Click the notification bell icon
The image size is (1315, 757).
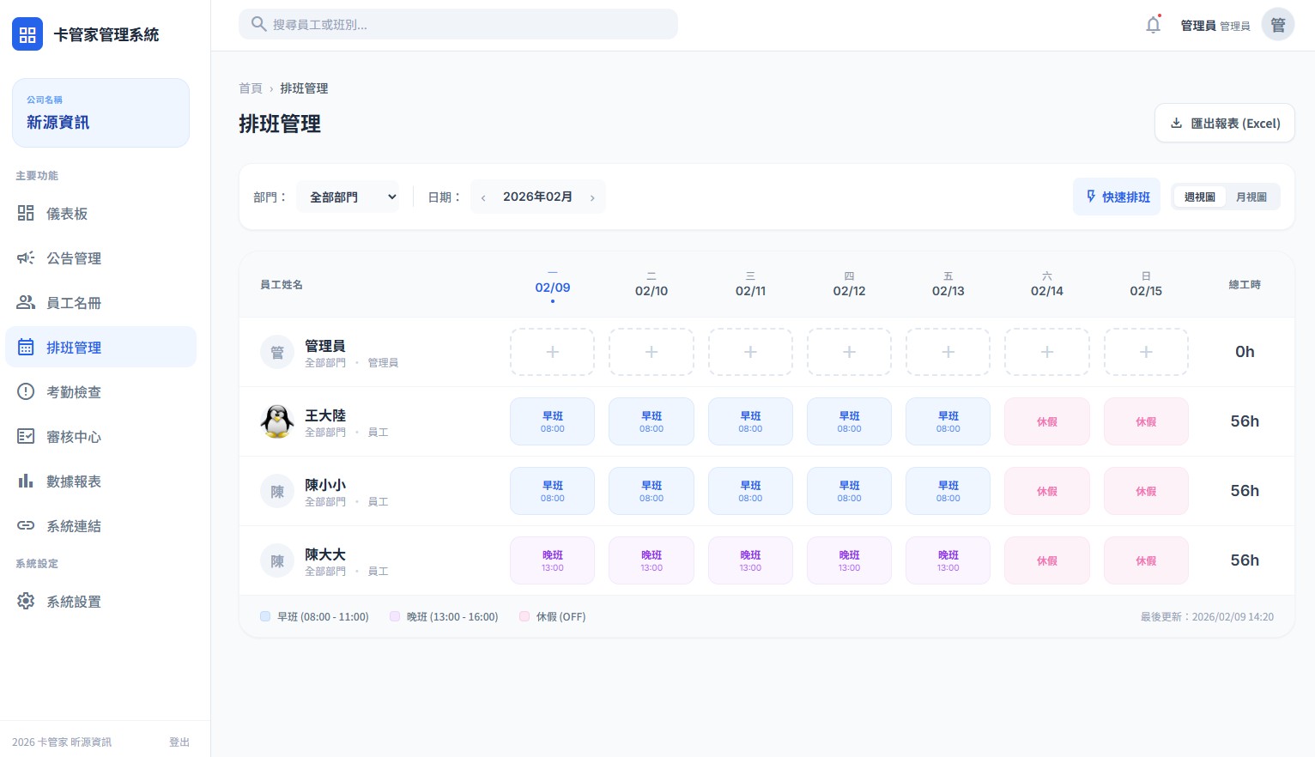click(x=1153, y=25)
